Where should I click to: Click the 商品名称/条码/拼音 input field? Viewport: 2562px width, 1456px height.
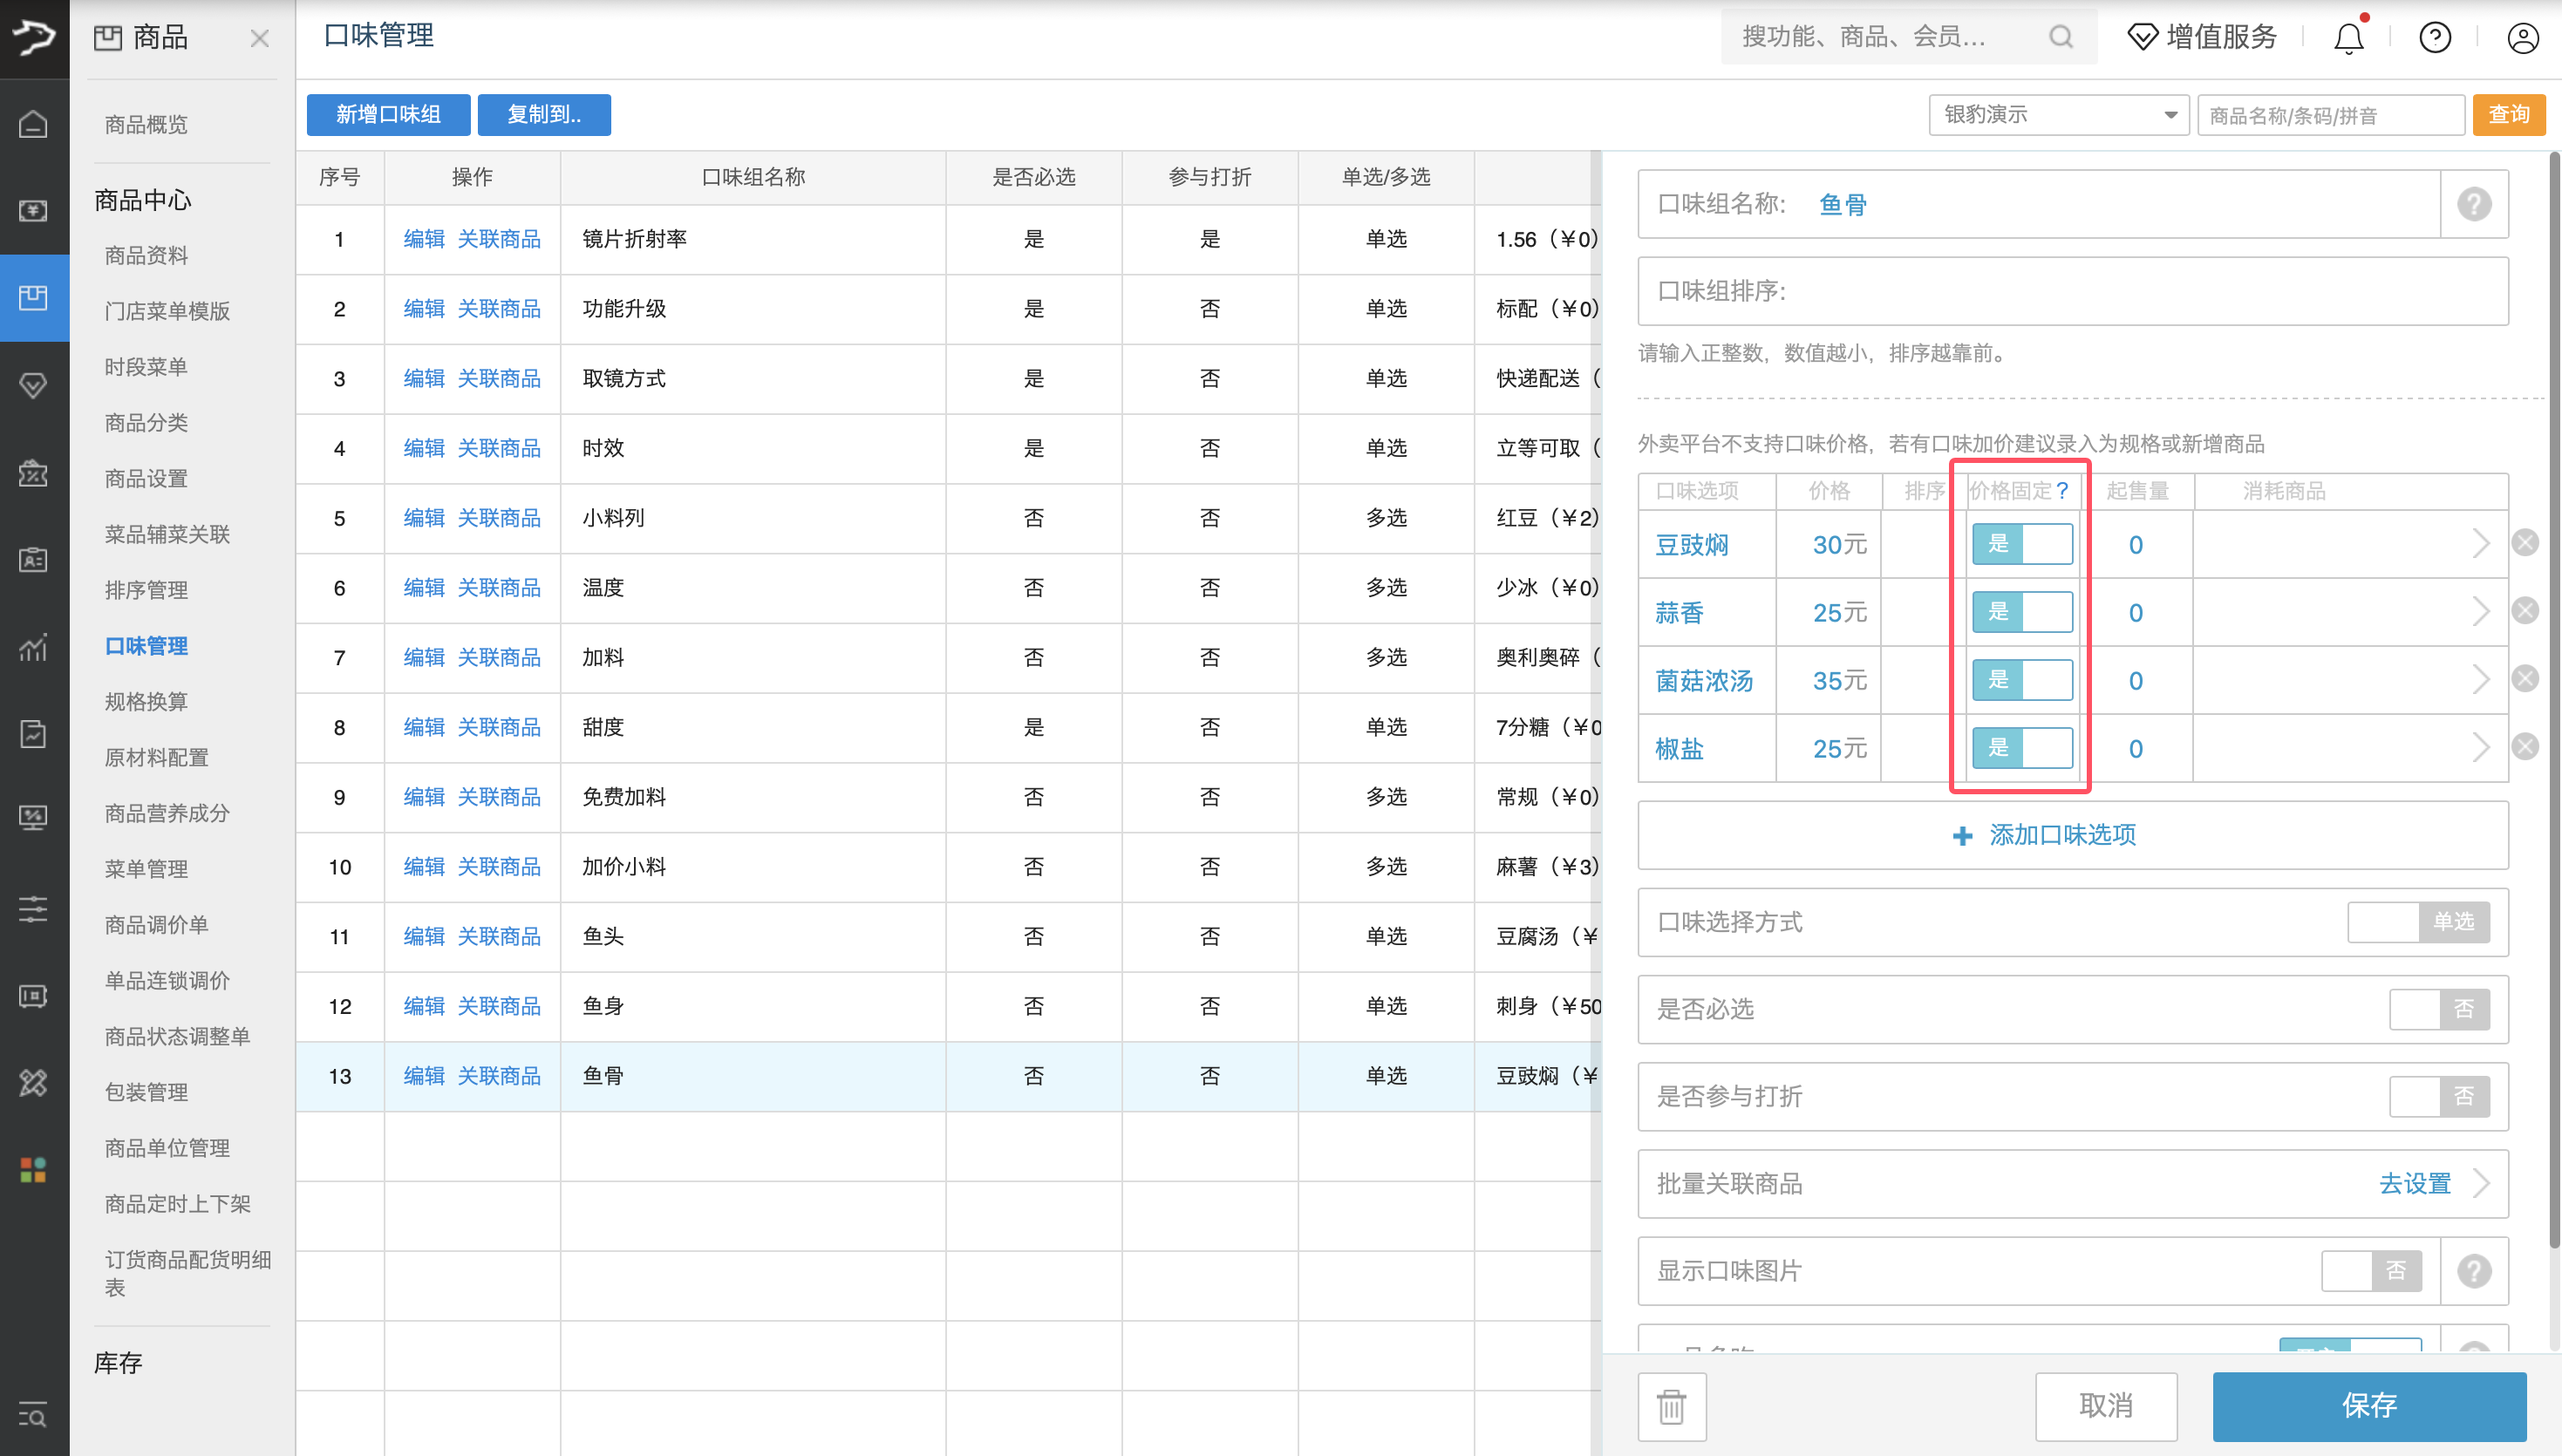tap(2330, 114)
